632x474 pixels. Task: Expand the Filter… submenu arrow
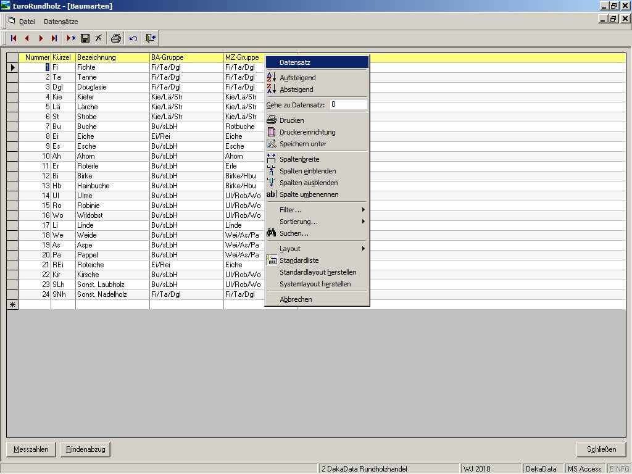[x=363, y=210]
